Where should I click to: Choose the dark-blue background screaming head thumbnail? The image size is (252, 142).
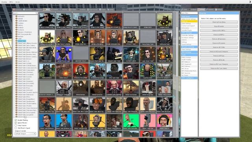coord(47,122)
